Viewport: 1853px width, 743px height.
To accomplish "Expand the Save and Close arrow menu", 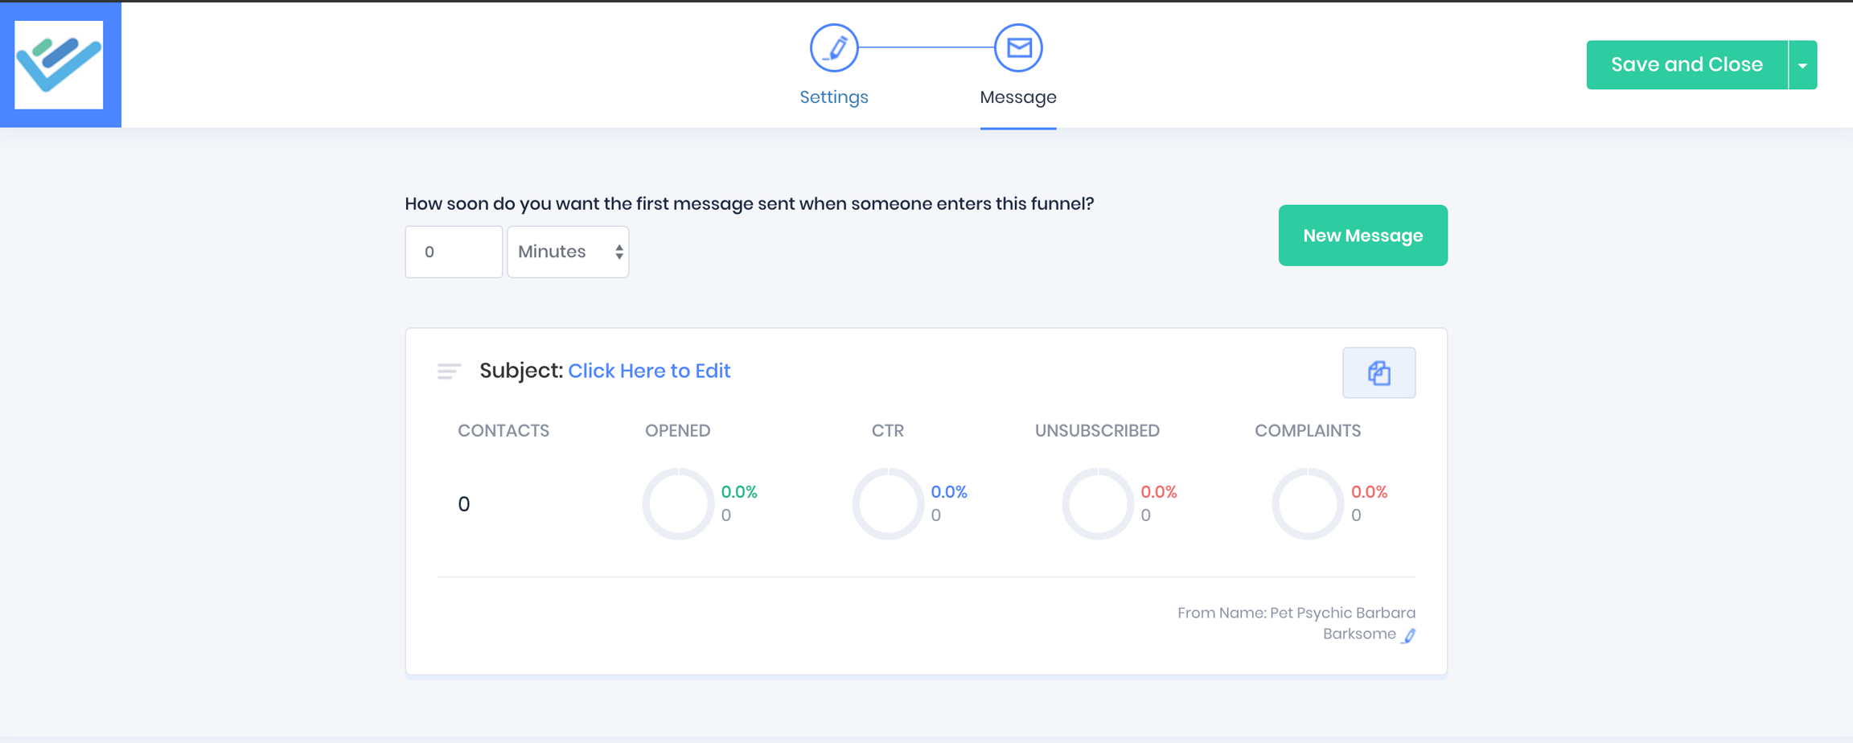I will click(x=1802, y=65).
